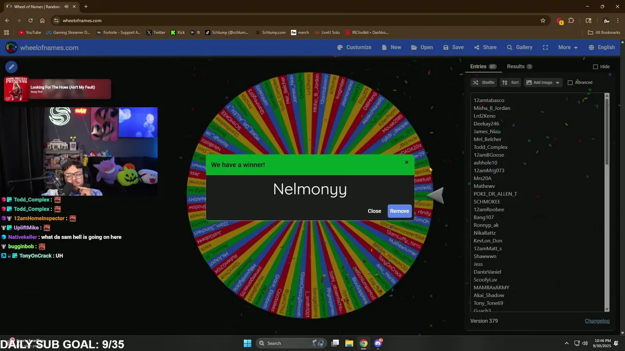Reload the page
Image resolution: width=625 pixels, height=351 pixels.
(30, 20)
